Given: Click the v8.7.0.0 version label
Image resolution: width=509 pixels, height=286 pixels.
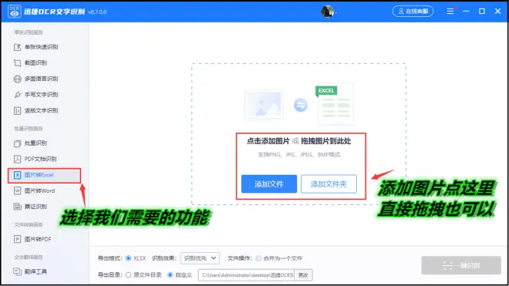Looking at the screenshot, I should point(97,12).
